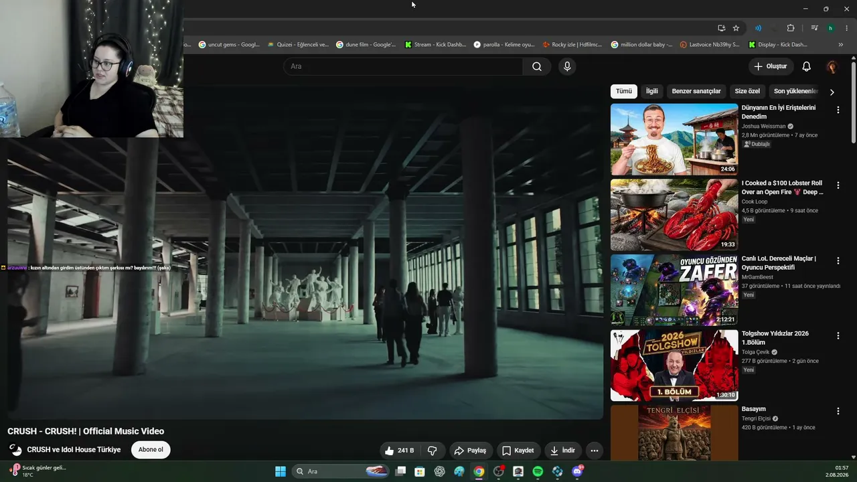This screenshot has height=482, width=857.
Task: Like the video with thumbs-up button
Action: 399,451
